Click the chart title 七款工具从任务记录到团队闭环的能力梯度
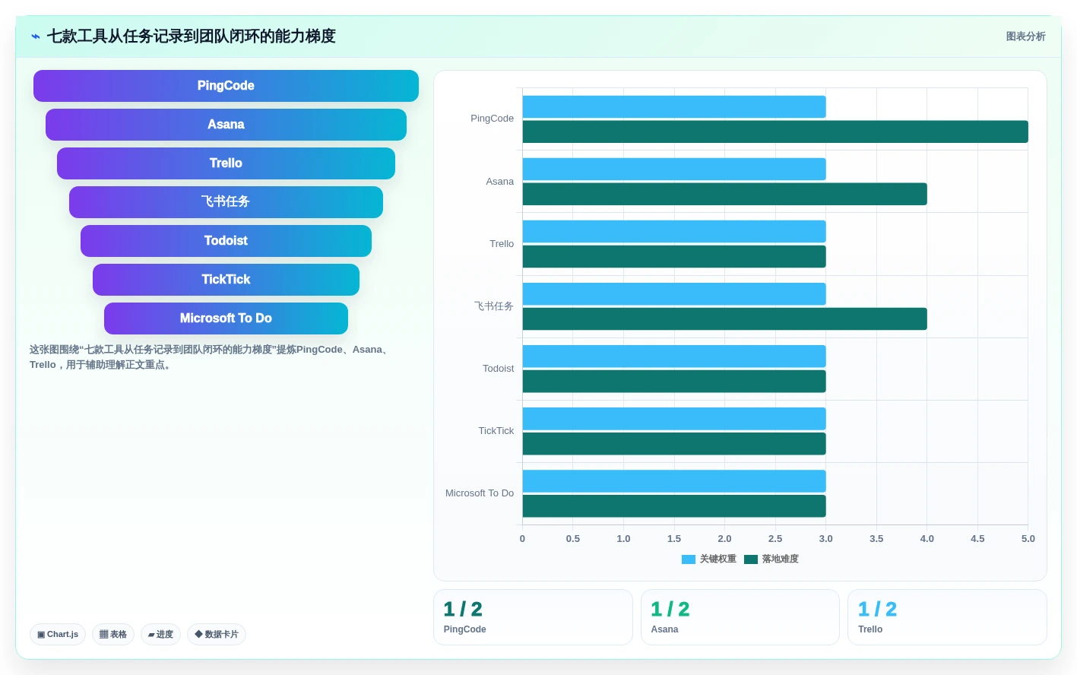The width and height of the screenshot is (1077, 675). [192, 36]
